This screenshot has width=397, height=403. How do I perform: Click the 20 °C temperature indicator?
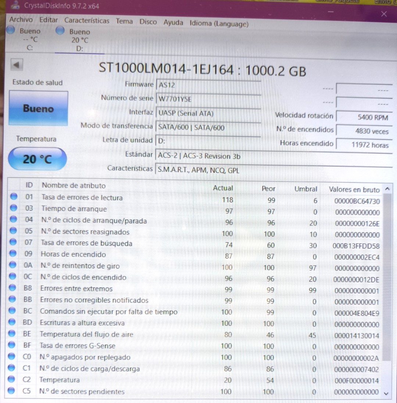pyautogui.click(x=36, y=158)
